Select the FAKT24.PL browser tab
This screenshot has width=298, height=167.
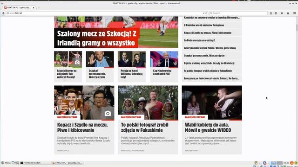coord(19,8)
